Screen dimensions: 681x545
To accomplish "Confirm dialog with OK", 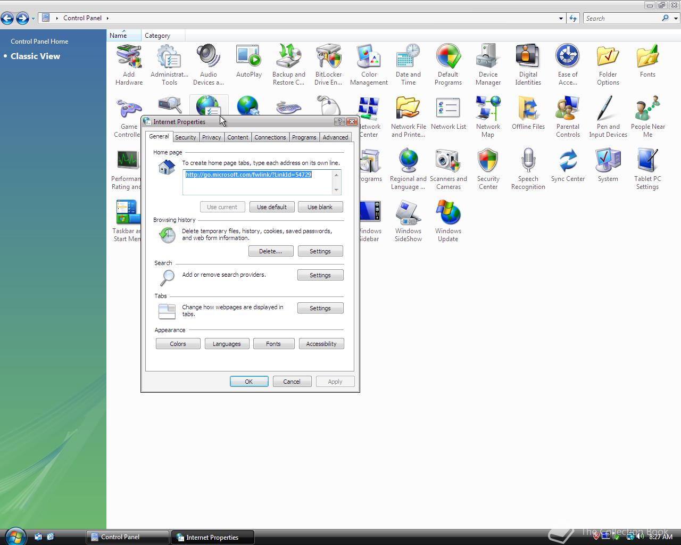I will point(249,382).
